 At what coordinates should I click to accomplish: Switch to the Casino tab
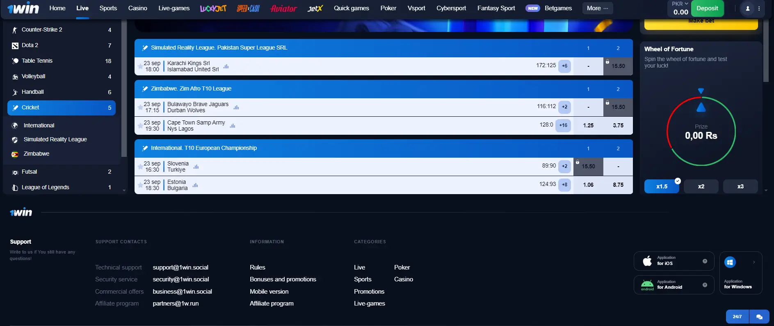point(137,8)
